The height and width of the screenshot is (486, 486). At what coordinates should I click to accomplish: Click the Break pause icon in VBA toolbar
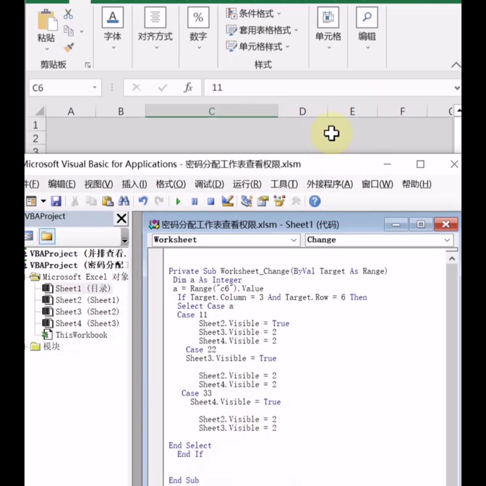[x=195, y=202]
